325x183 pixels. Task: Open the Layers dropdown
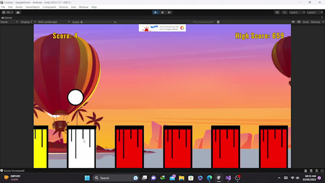(x=297, y=12)
